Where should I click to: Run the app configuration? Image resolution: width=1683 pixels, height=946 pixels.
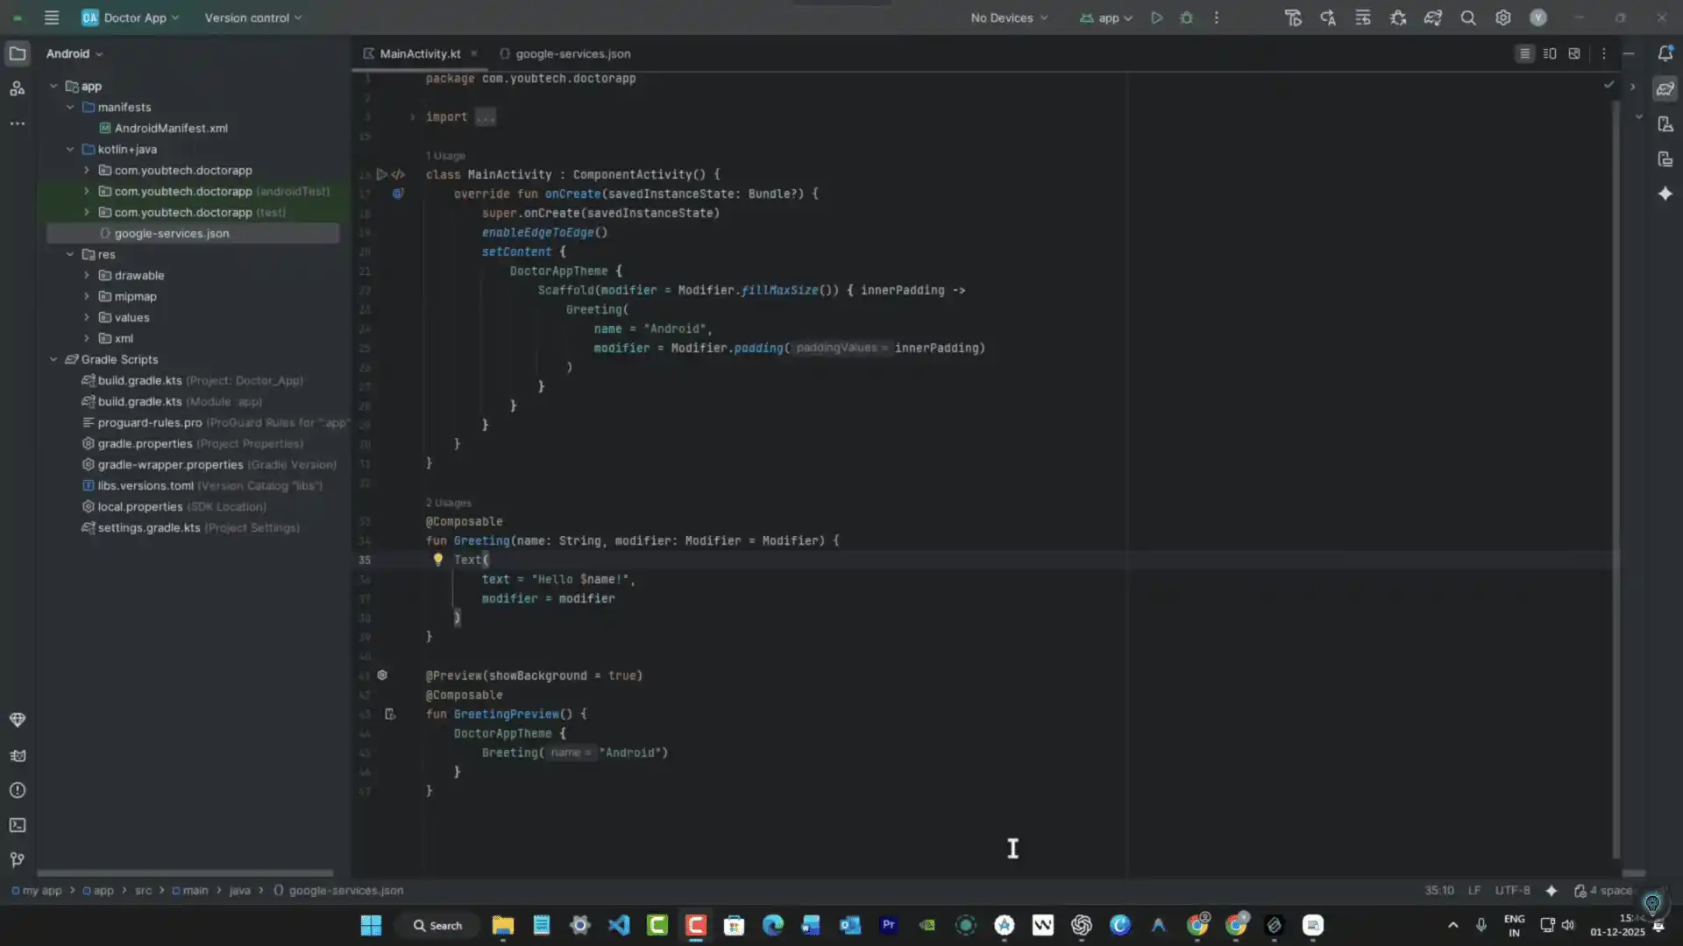point(1157,18)
